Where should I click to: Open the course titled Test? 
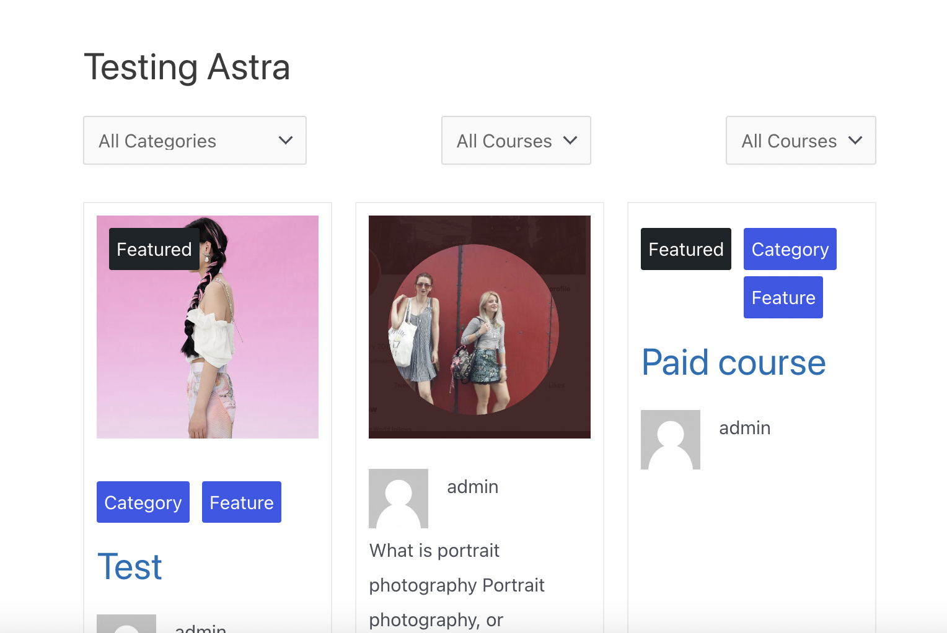(x=130, y=566)
